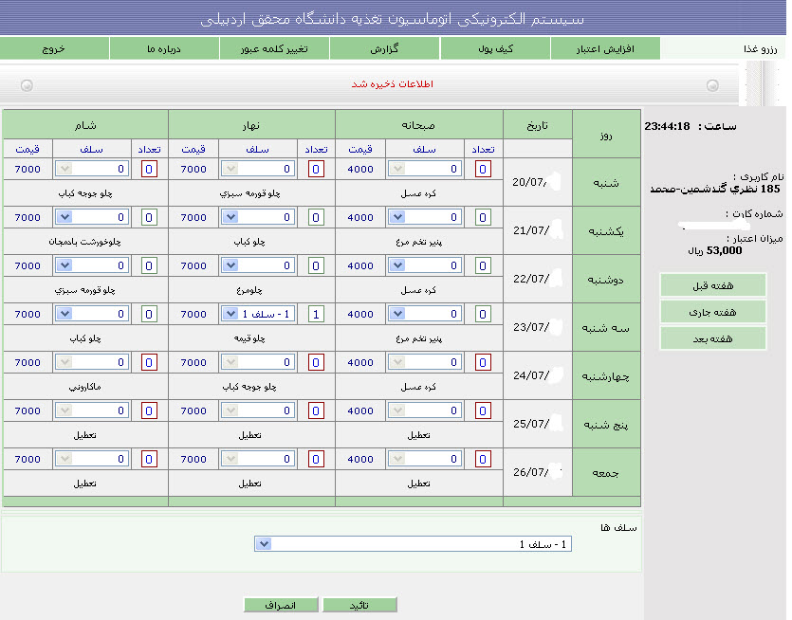Image resolution: width=792 pixels, height=620 pixels.
Task: Confirm reservation with تائید button
Action: click(x=359, y=605)
